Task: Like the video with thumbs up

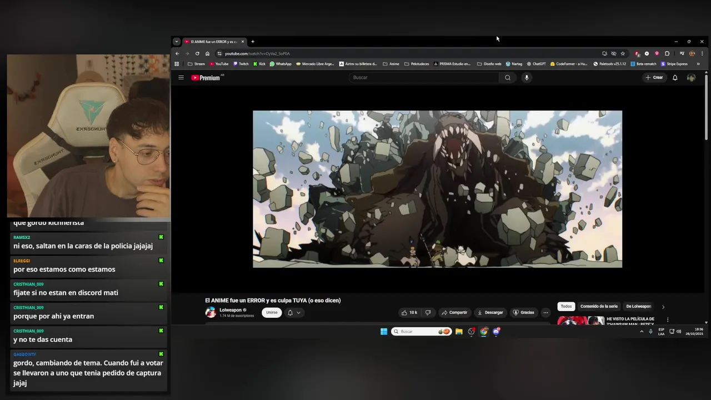Action: click(x=409, y=313)
